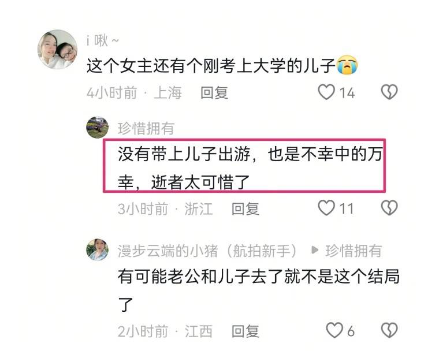Viewport: 439px width, 358px height.
Task: Open the 珍惜拥有 username above the highlighted comment
Action: point(146,129)
